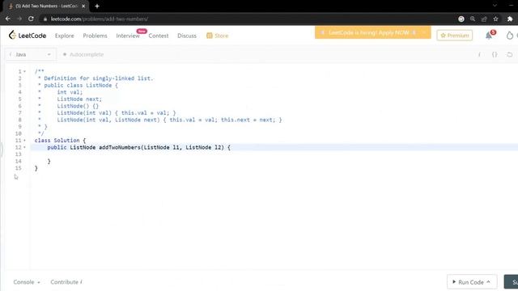The width and height of the screenshot is (518, 291).
Task: Open the Explore menu
Action: (65, 36)
